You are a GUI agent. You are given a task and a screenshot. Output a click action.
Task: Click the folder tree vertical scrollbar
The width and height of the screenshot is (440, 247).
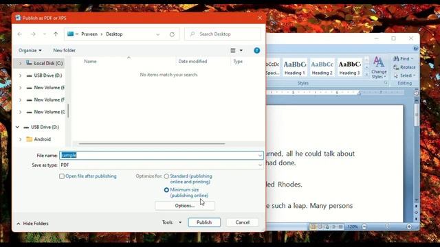68,110
